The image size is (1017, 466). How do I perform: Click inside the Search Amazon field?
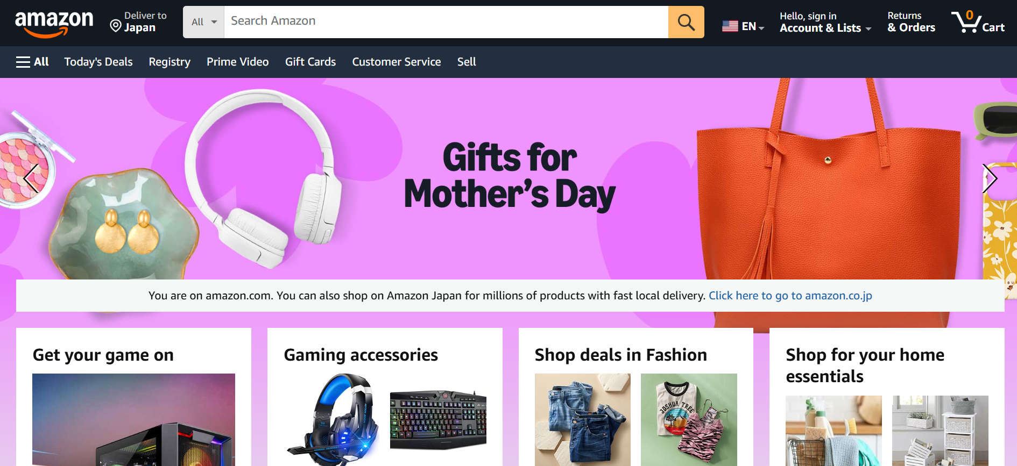(446, 22)
